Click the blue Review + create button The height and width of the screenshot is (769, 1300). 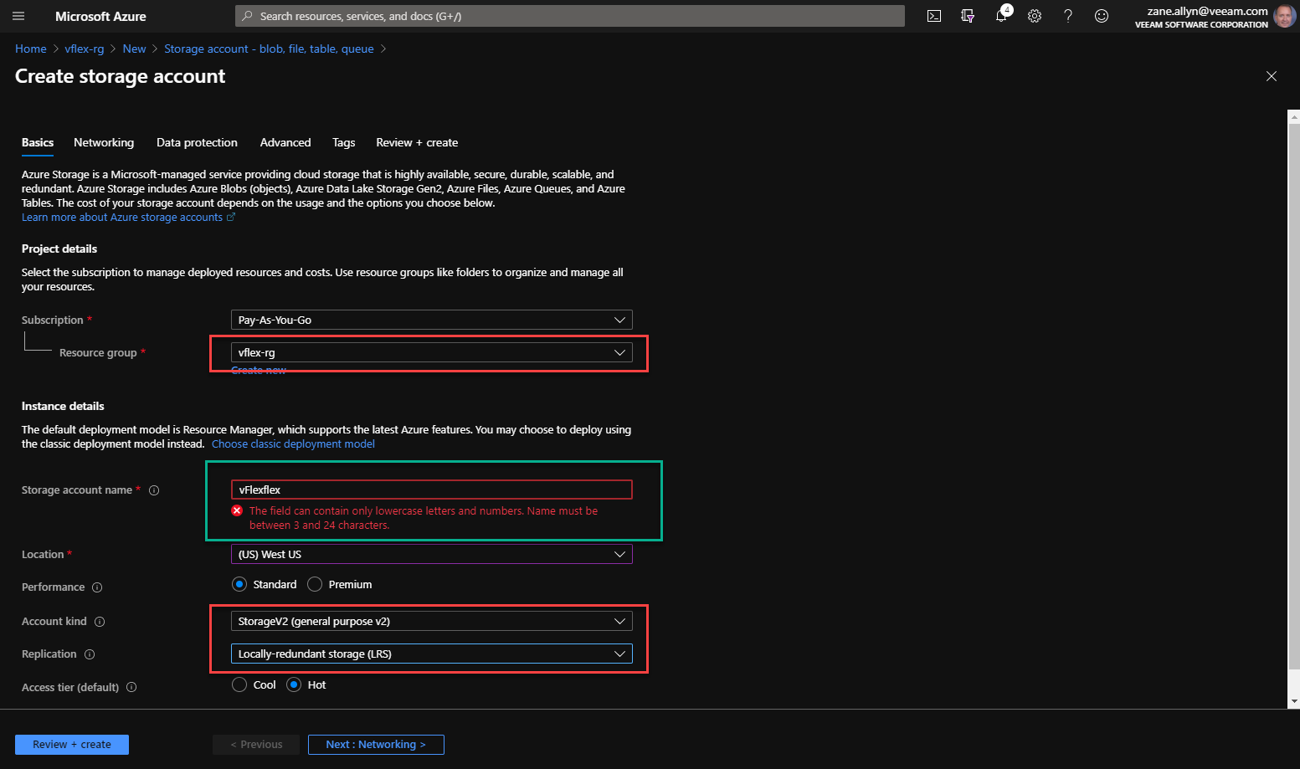[x=72, y=745]
